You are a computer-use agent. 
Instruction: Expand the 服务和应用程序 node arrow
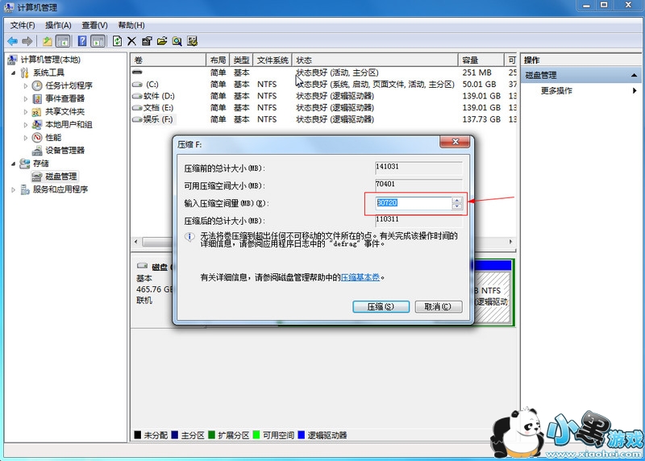13,189
